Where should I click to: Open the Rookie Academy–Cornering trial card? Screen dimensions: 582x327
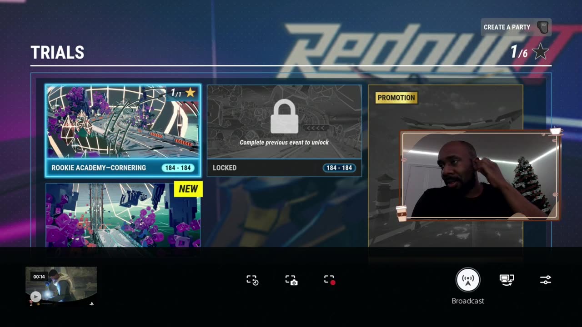(x=123, y=130)
